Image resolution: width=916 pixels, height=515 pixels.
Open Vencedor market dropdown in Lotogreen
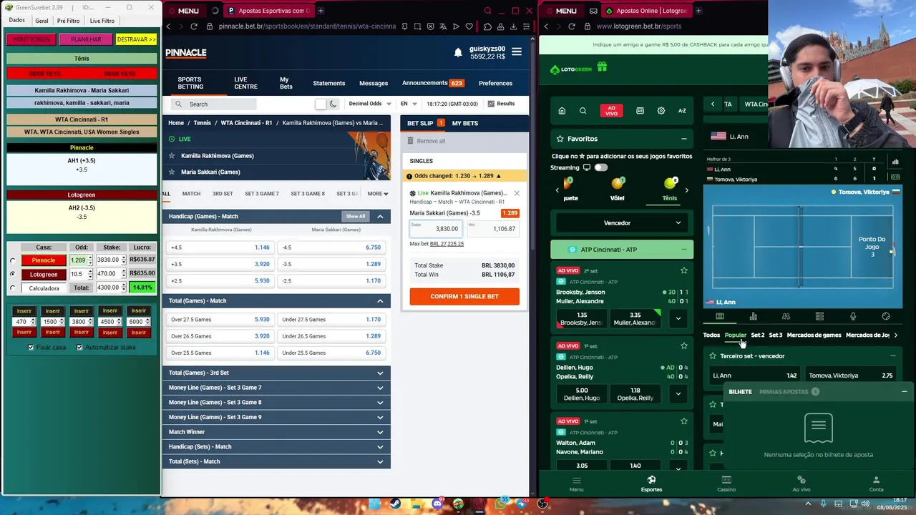pyautogui.click(x=621, y=222)
